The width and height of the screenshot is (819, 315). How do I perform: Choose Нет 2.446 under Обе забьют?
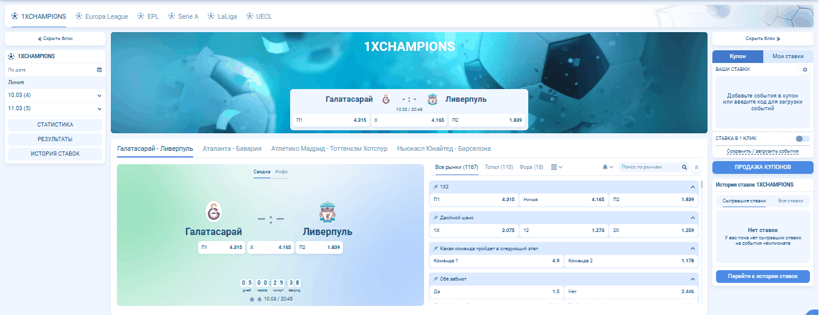631,291
